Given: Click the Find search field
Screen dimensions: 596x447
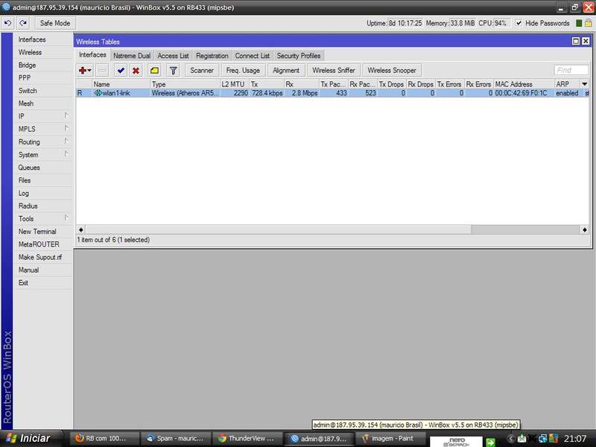Looking at the screenshot, I should [x=571, y=70].
